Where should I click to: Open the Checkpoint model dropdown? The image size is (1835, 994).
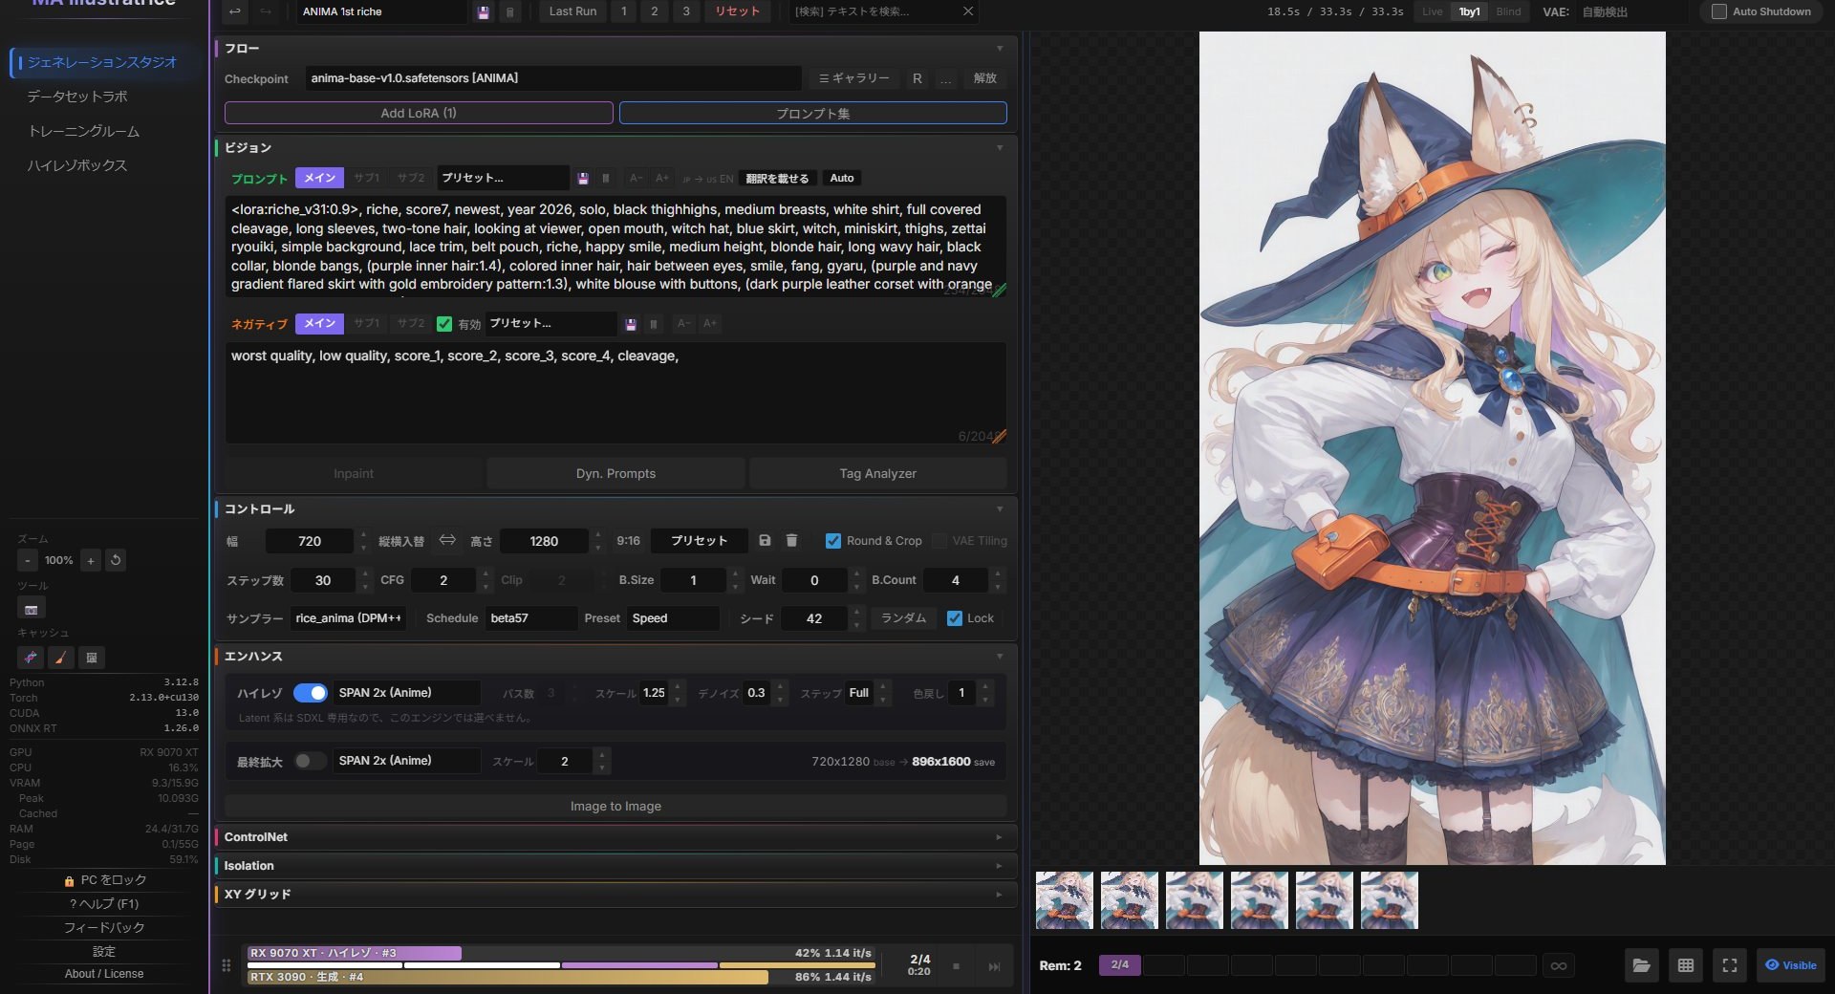tap(553, 78)
